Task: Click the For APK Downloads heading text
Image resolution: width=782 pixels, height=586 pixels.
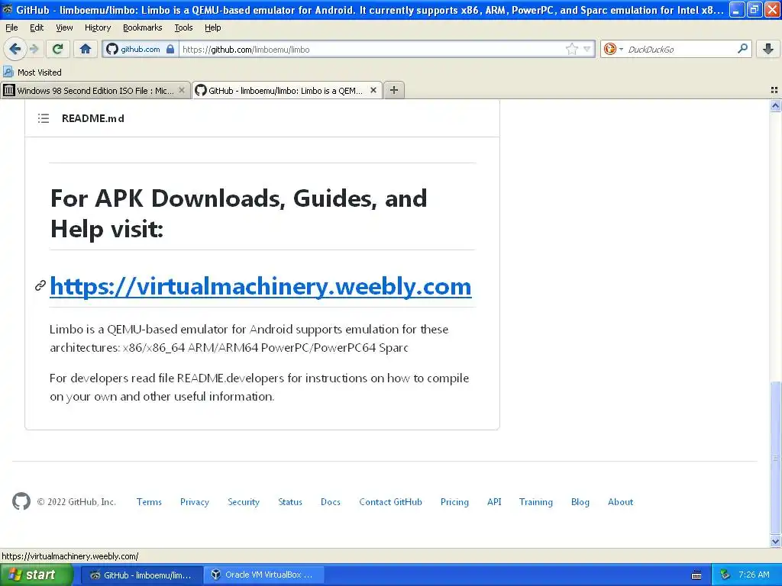Action: point(239,214)
